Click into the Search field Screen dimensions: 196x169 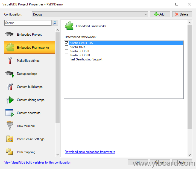click(x=28, y=23)
